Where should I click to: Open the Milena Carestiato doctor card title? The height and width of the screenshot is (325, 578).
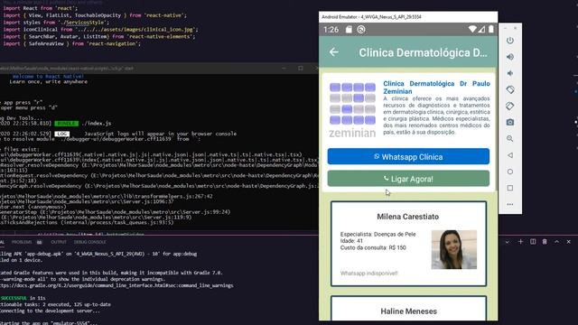tap(407, 217)
